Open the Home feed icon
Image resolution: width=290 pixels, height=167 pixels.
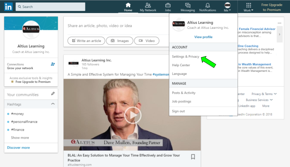128,5
